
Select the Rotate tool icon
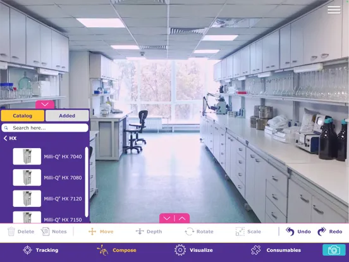(x=190, y=232)
